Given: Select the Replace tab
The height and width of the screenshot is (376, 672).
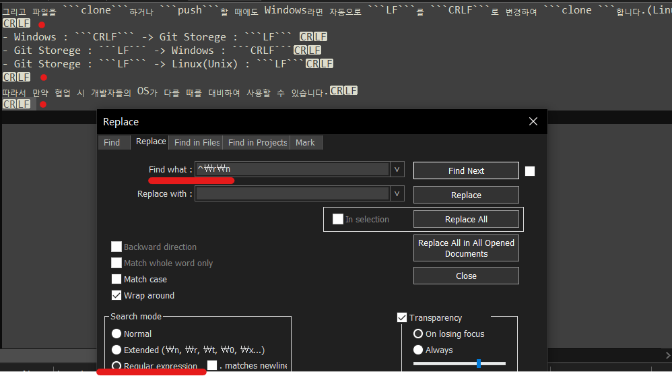Looking at the screenshot, I should 150,142.
